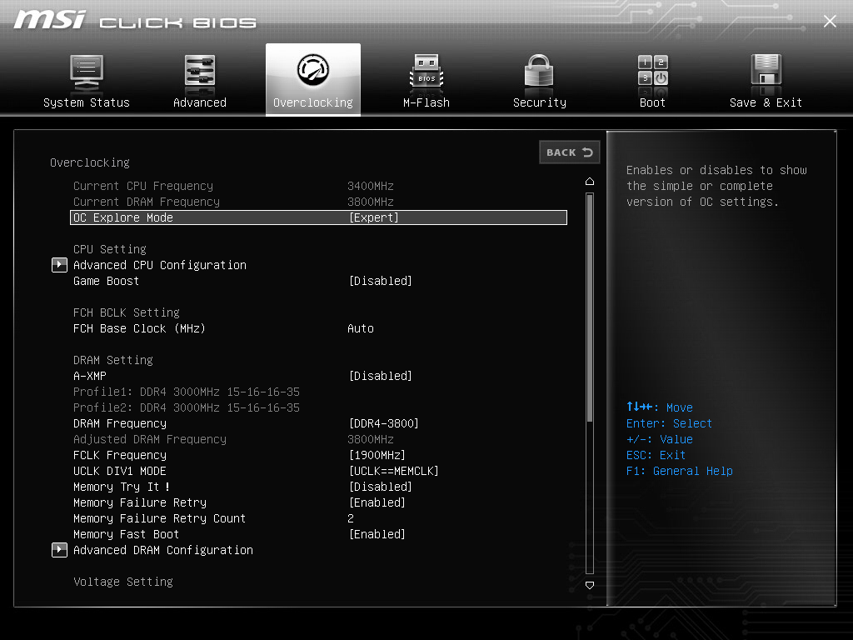The height and width of the screenshot is (640, 853).
Task: Edit FCH Base Clock Auto value
Action: point(361,328)
